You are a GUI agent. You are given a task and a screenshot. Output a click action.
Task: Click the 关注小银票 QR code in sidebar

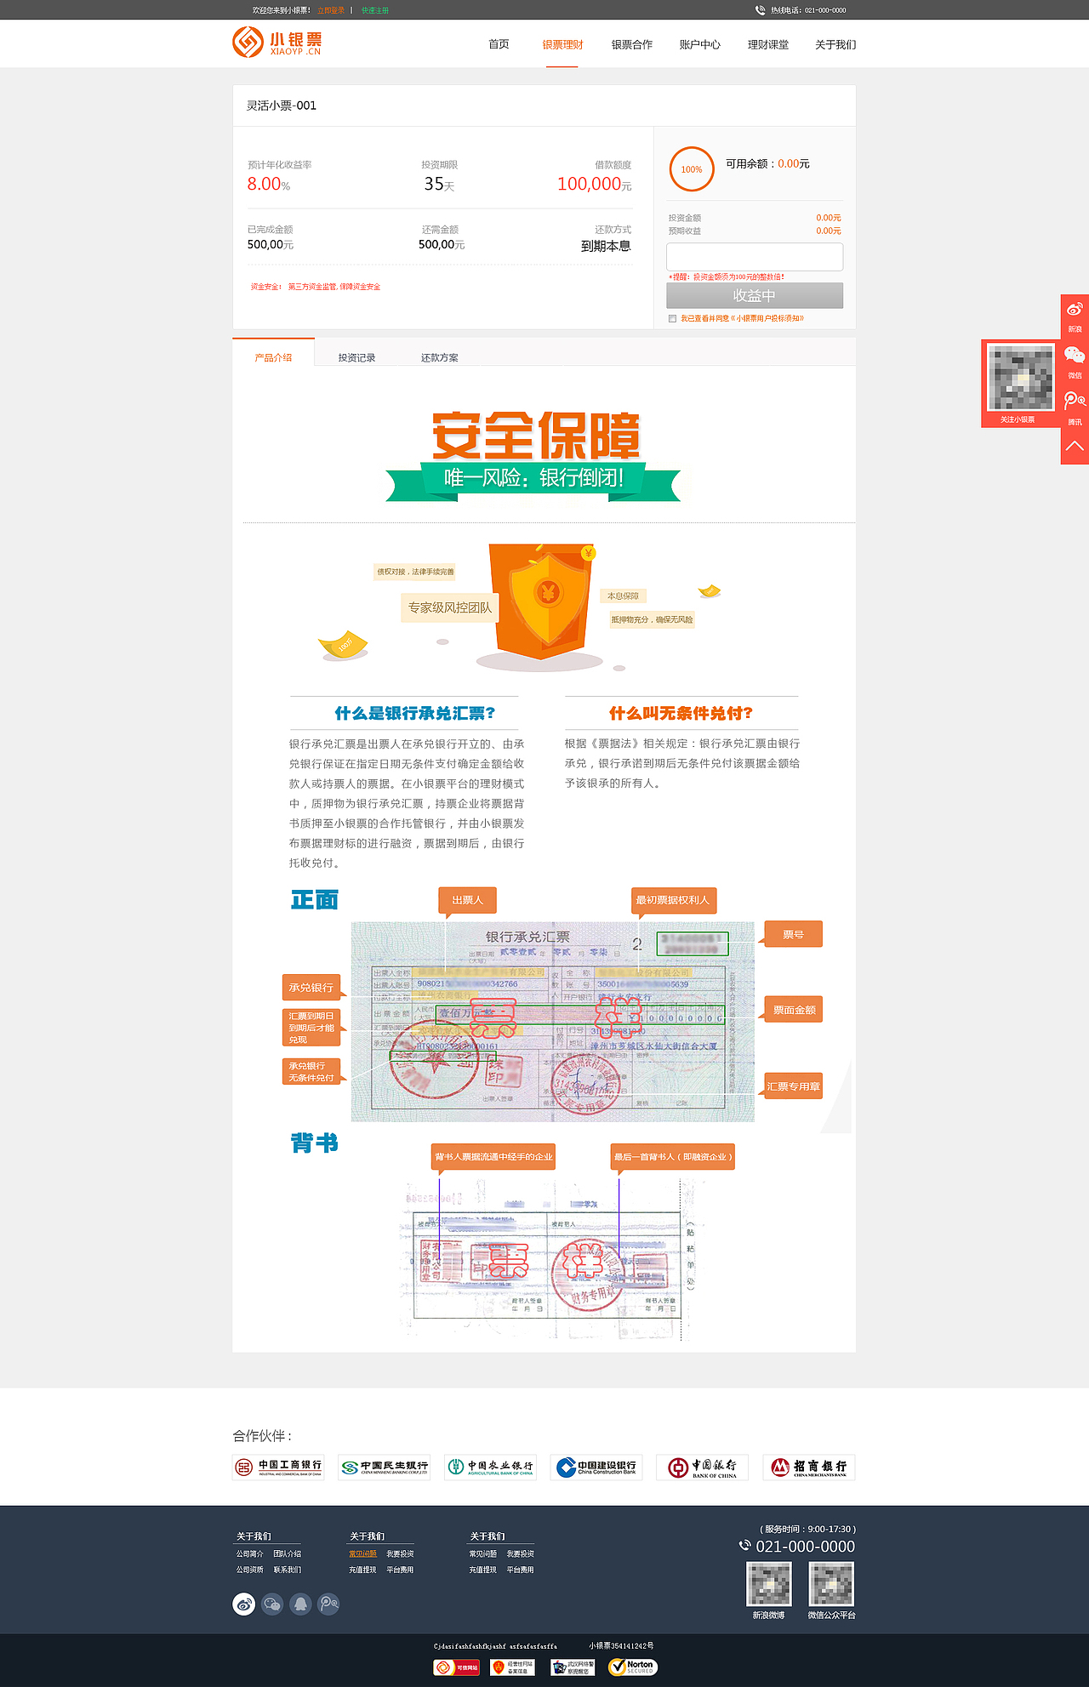pyautogui.click(x=1020, y=378)
